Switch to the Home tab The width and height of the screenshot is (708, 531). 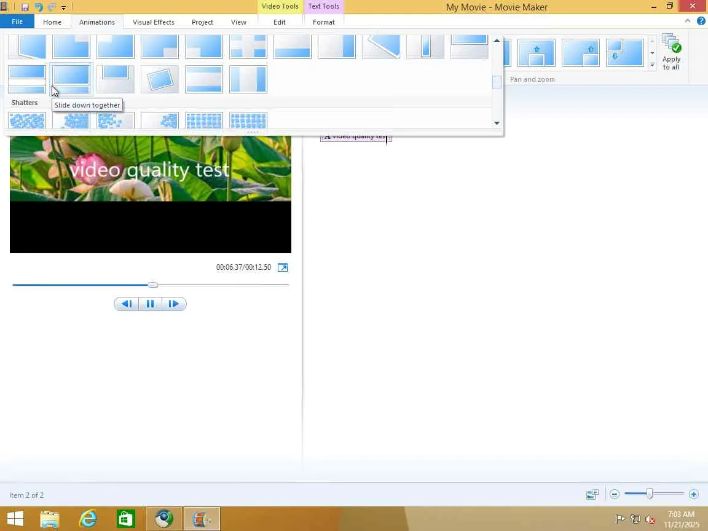52,22
